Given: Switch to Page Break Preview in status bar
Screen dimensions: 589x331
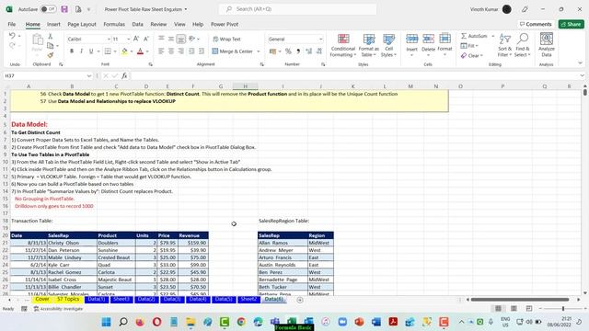Looking at the screenshot, I should pyautogui.click(x=529, y=309).
